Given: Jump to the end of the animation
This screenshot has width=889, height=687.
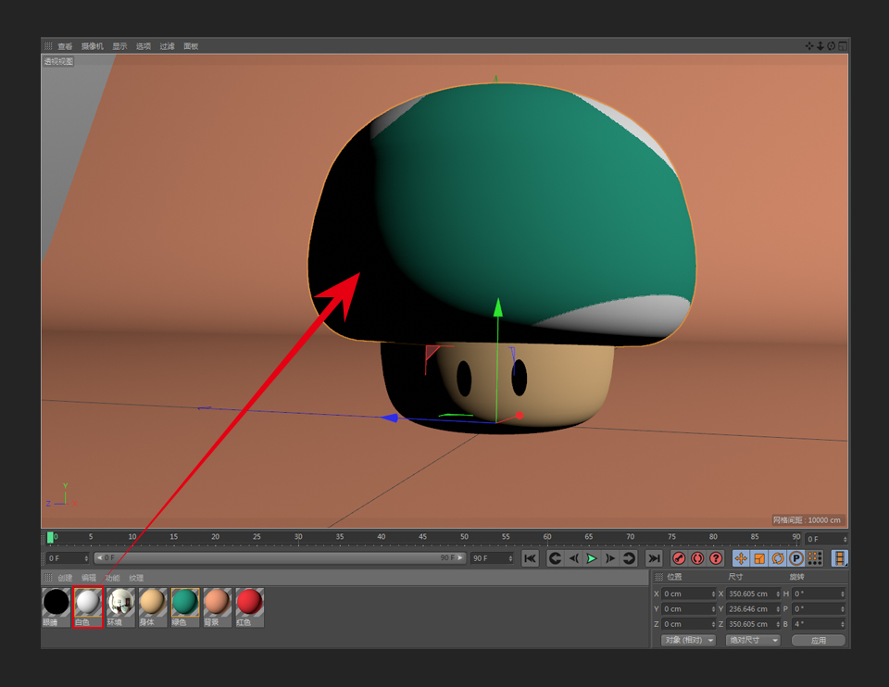Looking at the screenshot, I should [654, 558].
